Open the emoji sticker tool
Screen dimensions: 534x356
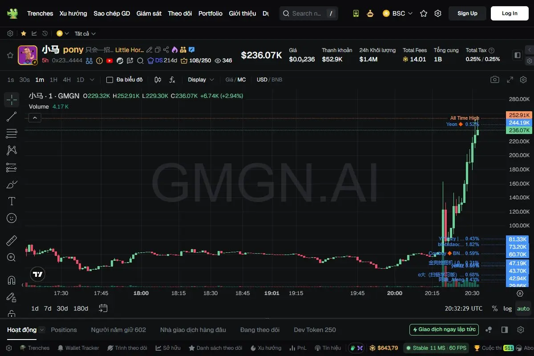pyautogui.click(x=12, y=218)
